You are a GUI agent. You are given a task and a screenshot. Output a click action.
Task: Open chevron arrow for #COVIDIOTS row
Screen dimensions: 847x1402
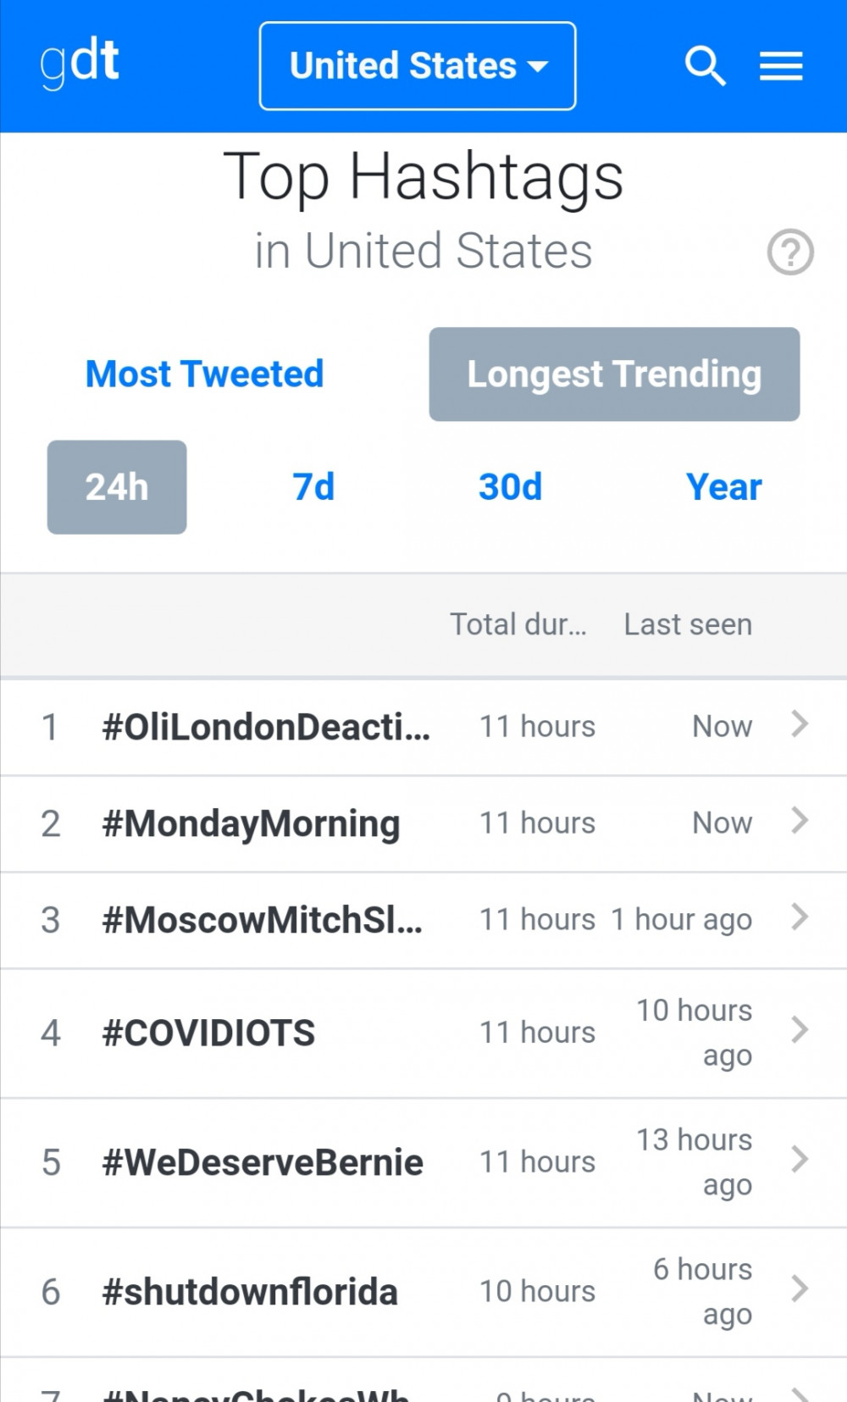pos(800,1031)
